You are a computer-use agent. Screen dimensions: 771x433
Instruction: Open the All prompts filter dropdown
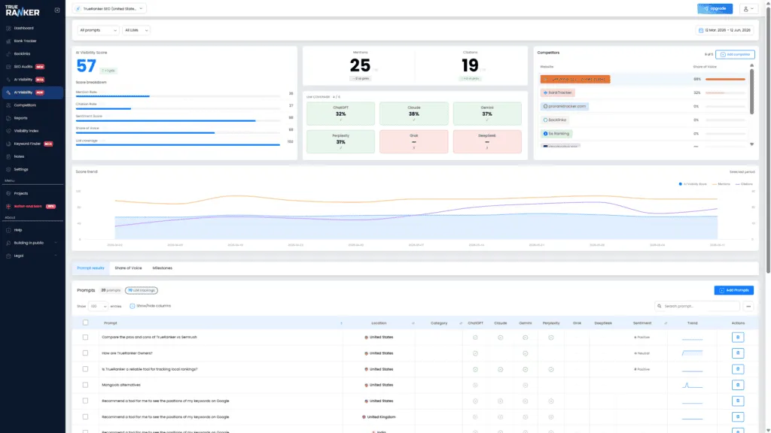(98, 30)
